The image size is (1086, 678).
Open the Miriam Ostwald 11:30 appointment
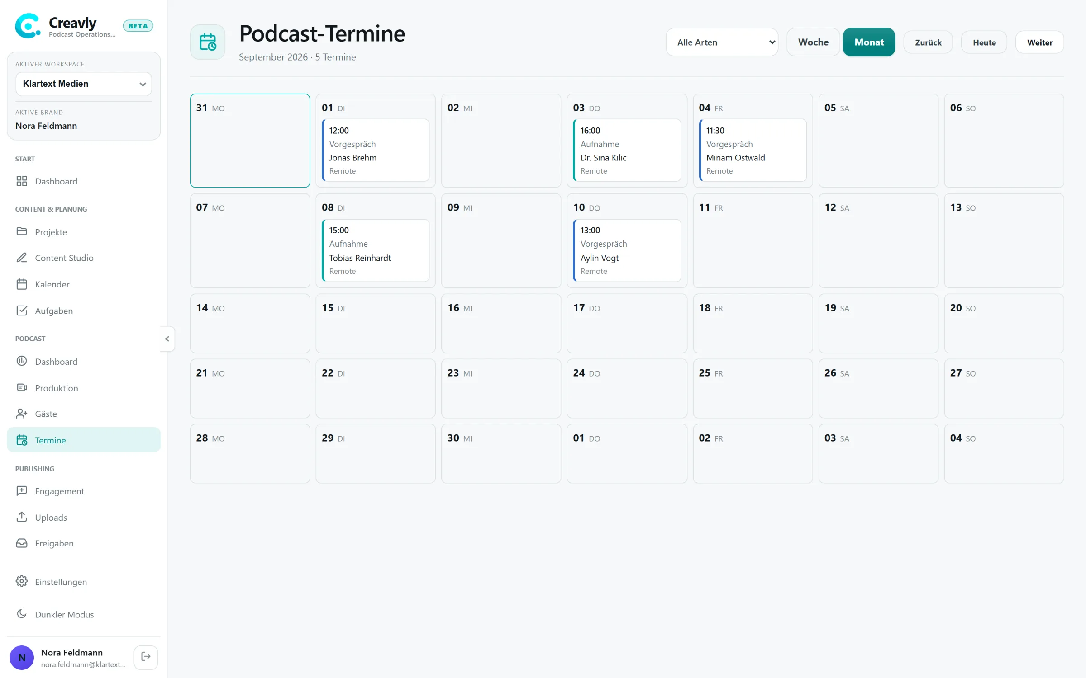(753, 150)
